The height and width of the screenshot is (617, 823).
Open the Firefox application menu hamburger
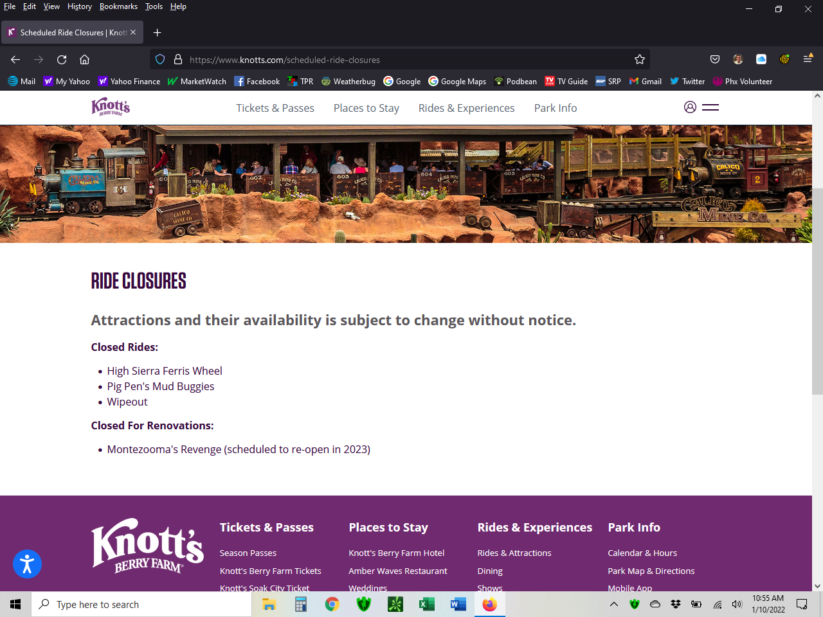click(808, 59)
